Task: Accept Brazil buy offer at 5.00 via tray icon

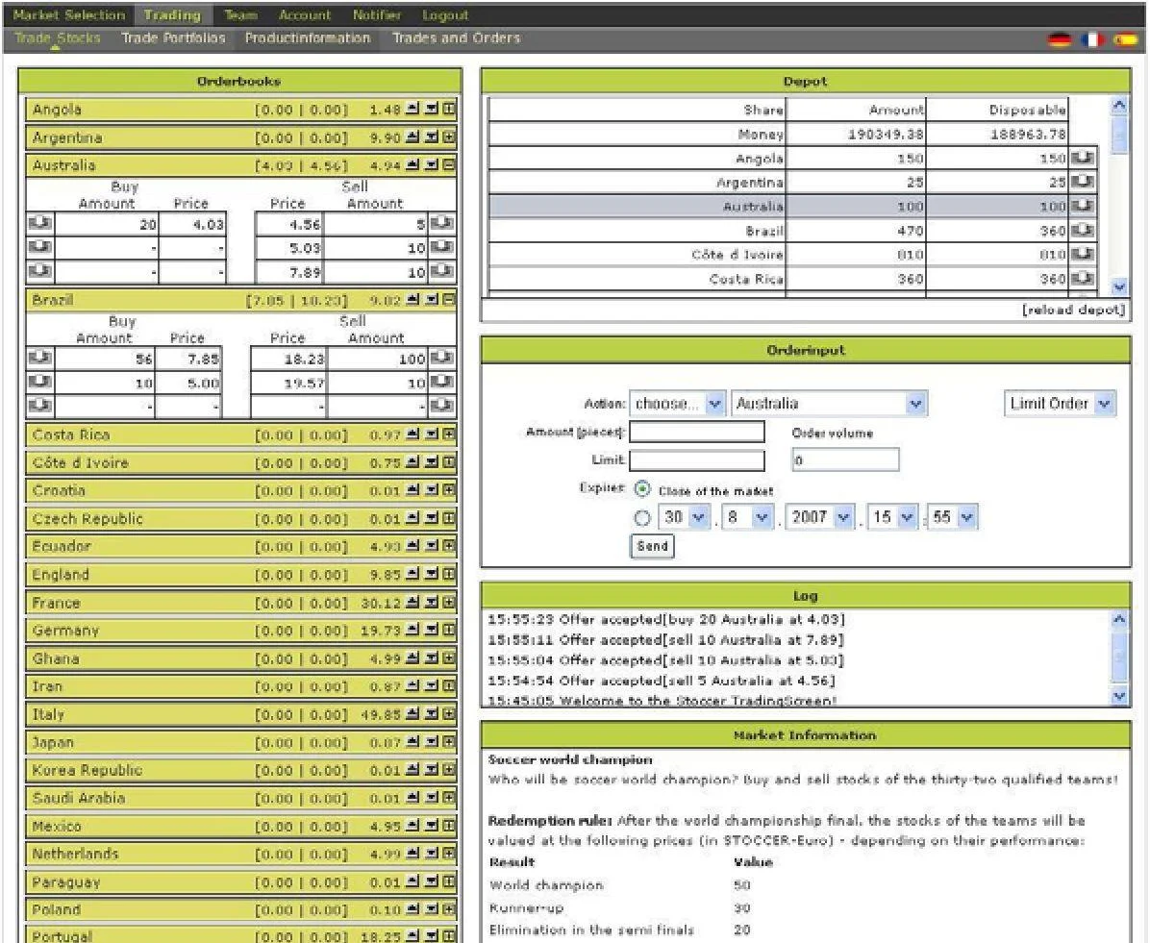Action: (x=39, y=382)
